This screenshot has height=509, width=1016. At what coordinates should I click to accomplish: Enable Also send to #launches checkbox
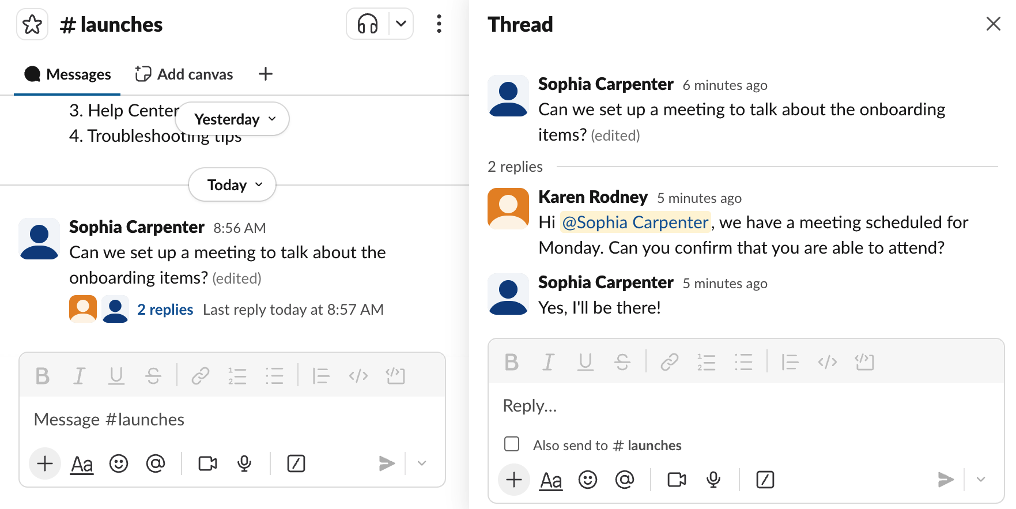(512, 444)
